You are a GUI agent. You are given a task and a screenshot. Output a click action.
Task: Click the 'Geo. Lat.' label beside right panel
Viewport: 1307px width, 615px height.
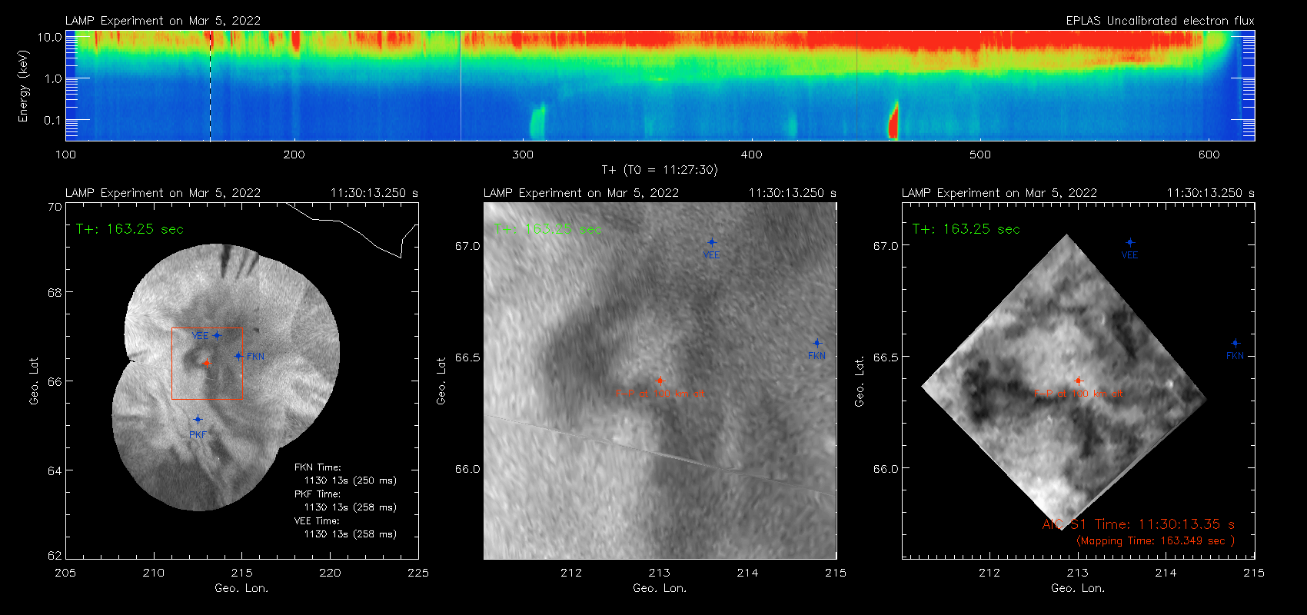click(860, 381)
